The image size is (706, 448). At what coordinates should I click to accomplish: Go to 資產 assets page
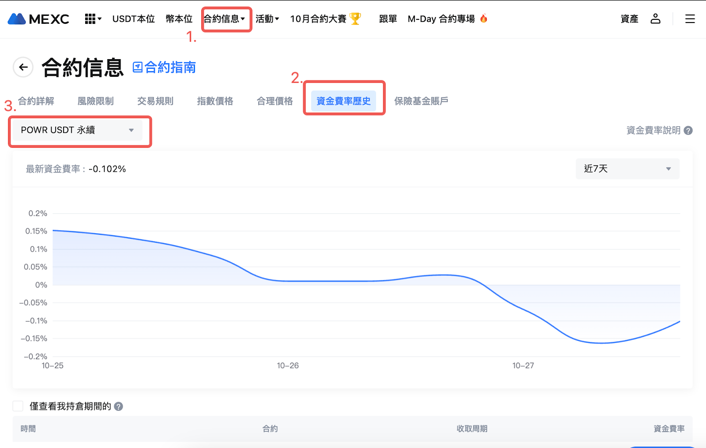[629, 19]
